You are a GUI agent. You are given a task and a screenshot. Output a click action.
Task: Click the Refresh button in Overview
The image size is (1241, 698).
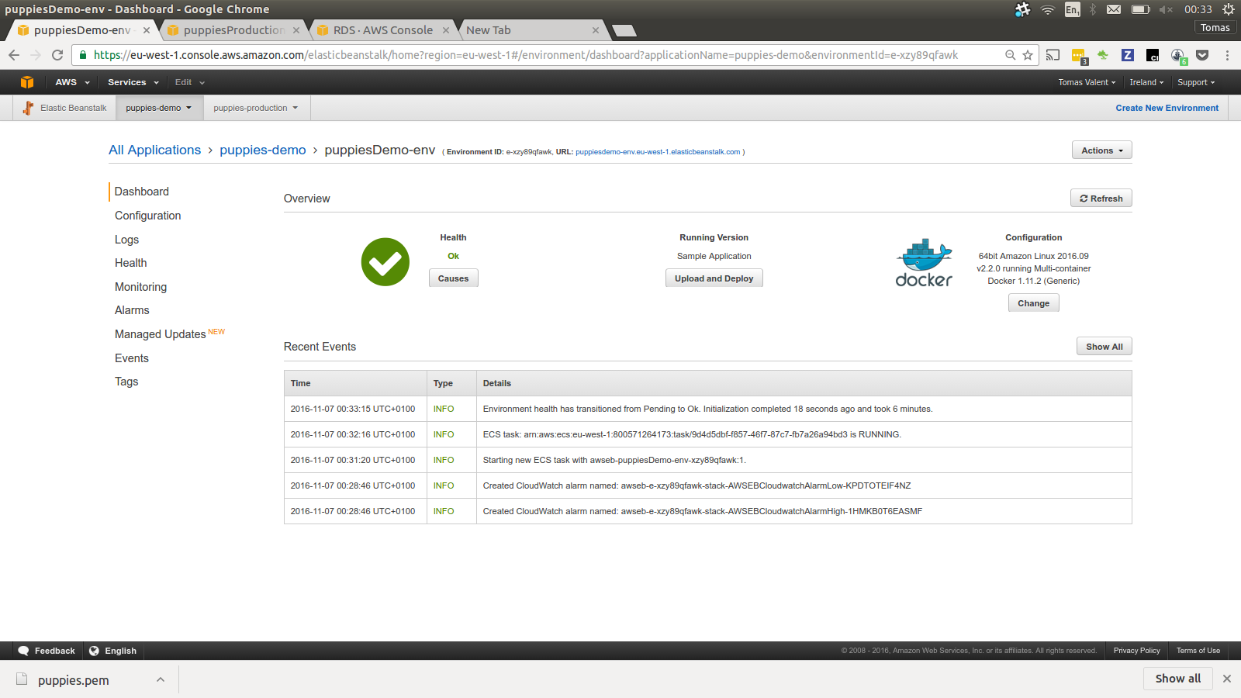1101,199
